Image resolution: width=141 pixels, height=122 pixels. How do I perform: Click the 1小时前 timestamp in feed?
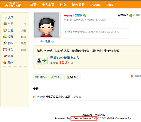(76, 97)
